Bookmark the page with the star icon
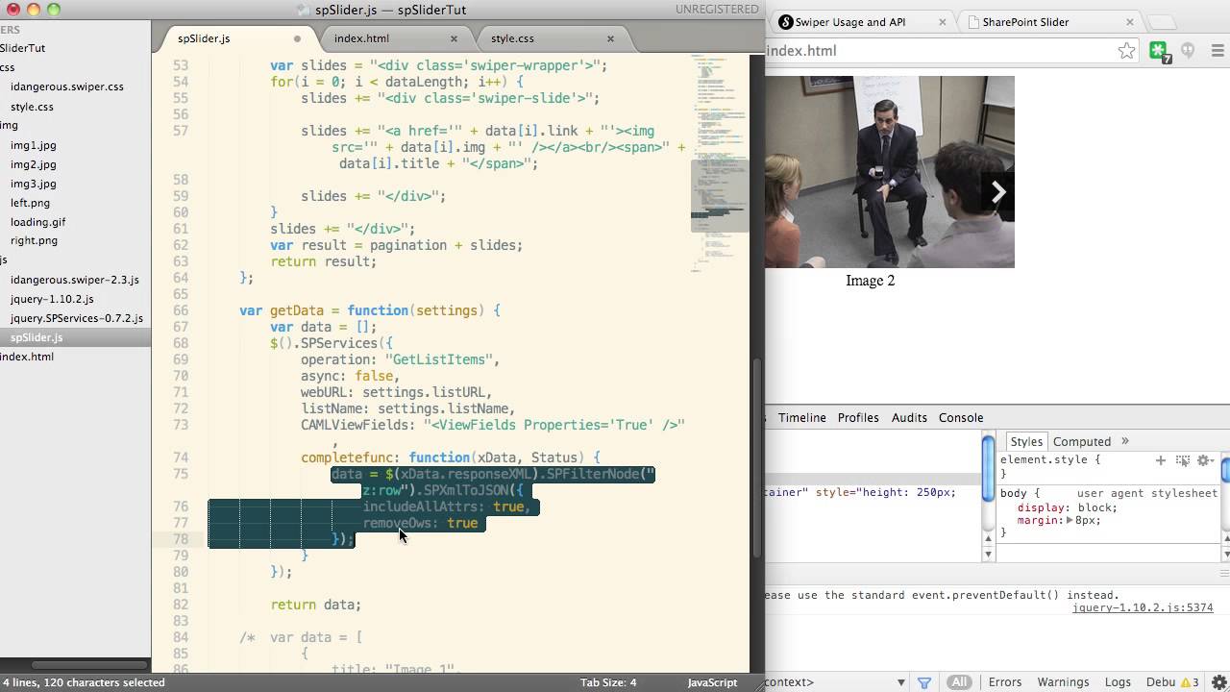1230x692 pixels. pos(1126,51)
